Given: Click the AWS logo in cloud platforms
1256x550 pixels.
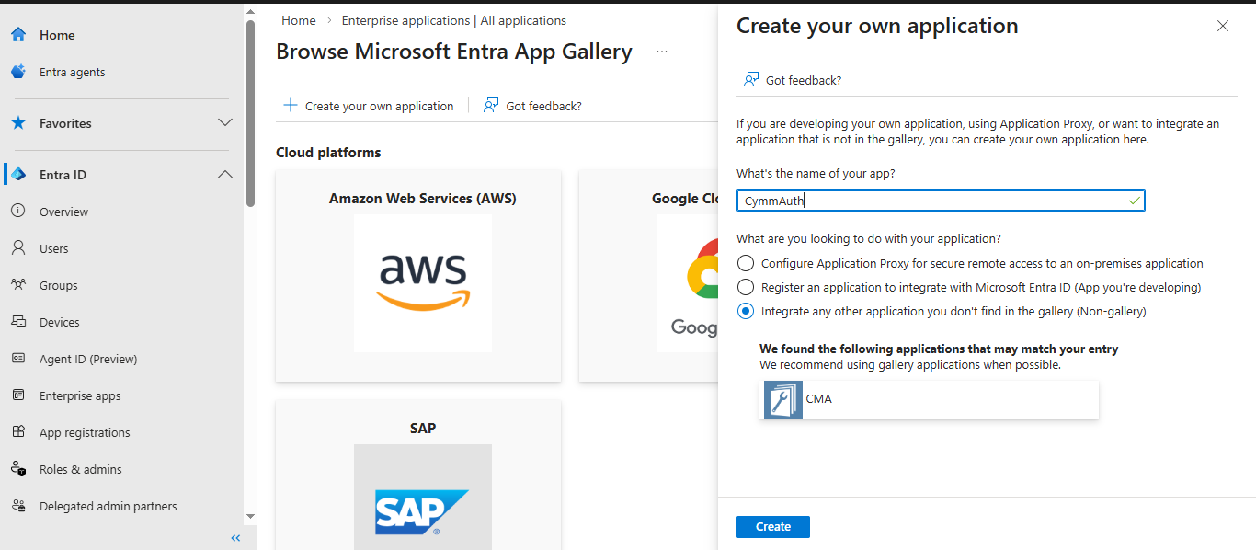Looking at the screenshot, I should point(423,282).
